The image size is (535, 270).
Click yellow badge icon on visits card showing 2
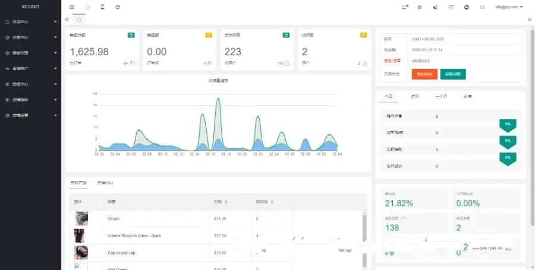click(364, 35)
